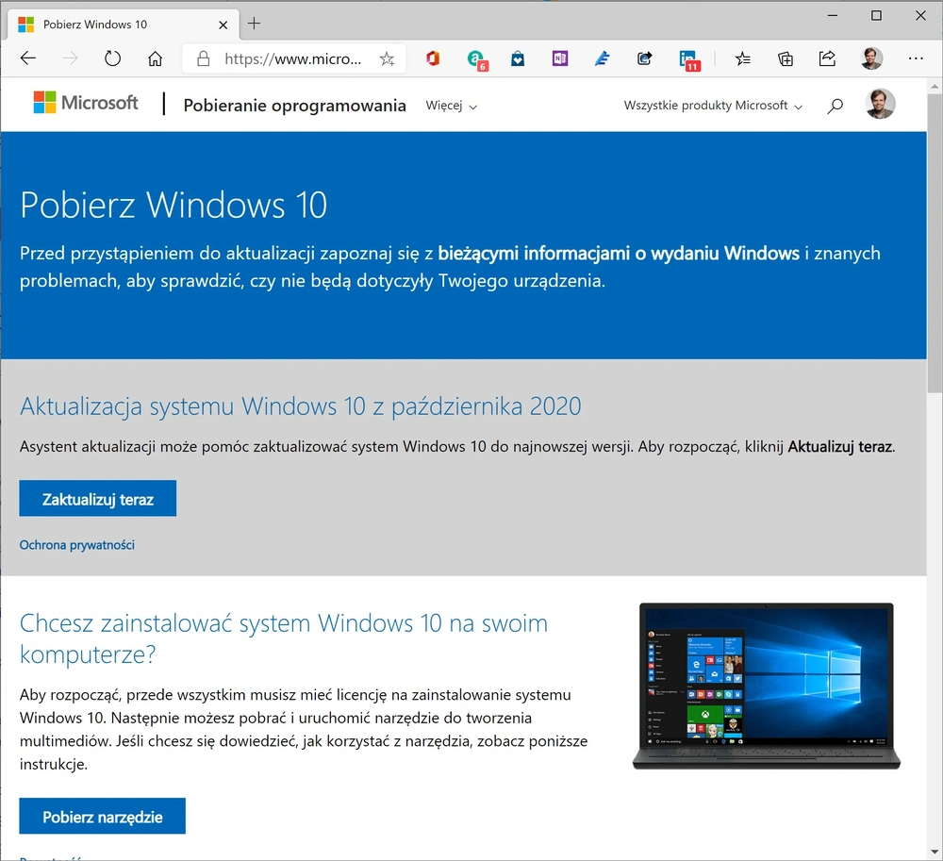Open the shopping bag extension
Image resolution: width=943 pixels, height=861 pixels.
517,58
